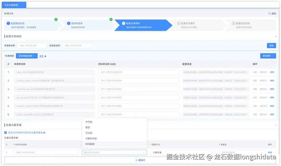This screenshot has height=166, width=281.
Task: Select 字符型 from the field type list
Action: tap(114, 122)
